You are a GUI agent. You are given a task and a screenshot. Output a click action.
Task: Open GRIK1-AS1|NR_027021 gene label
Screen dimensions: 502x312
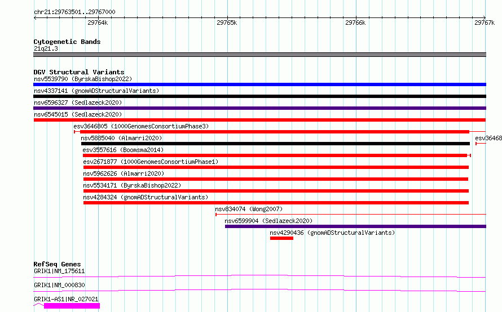[x=66, y=299]
